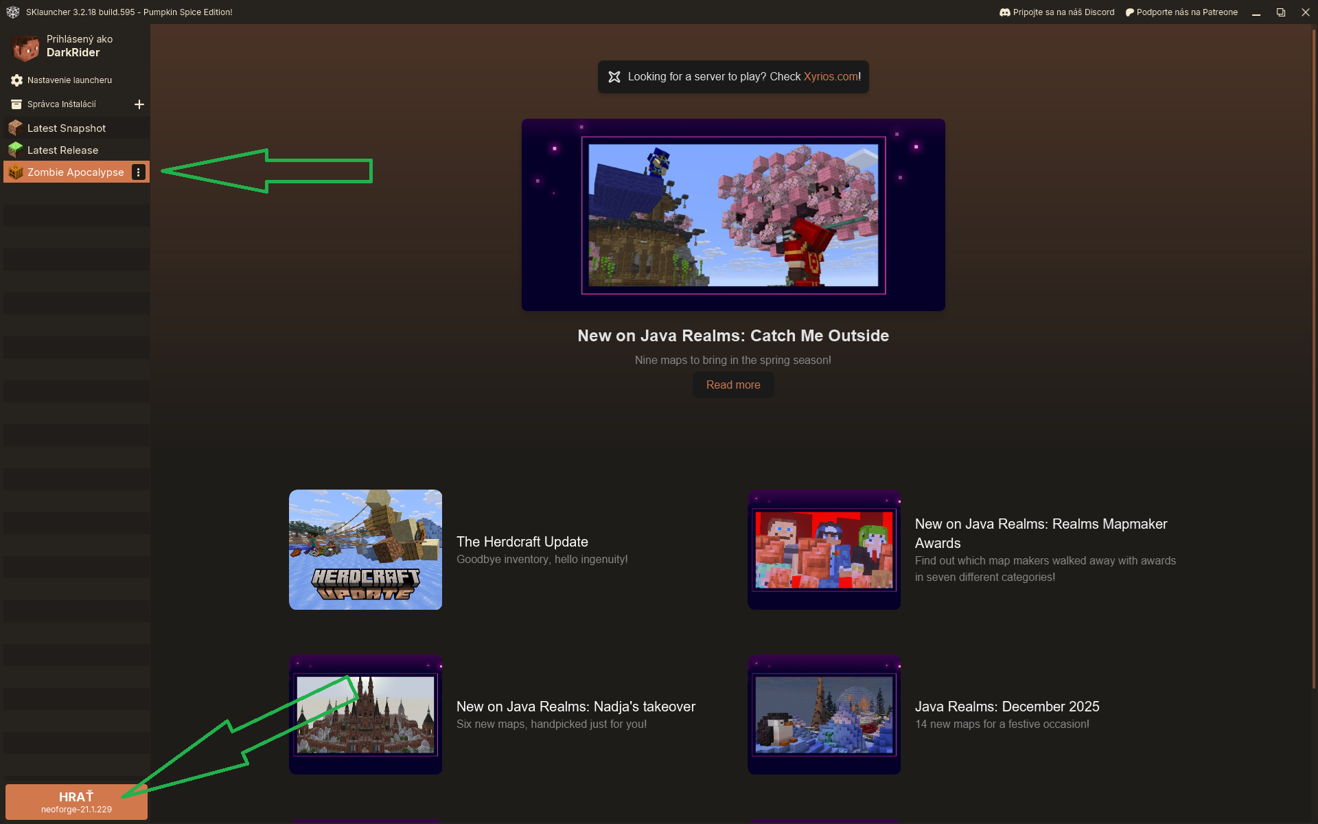Open the Realms Mapmaker Awards thumbnail

tap(824, 549)
